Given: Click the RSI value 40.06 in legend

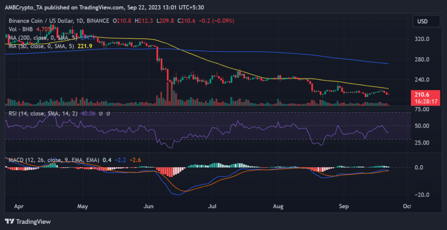Looking at the screenshot, I should (90, 114).
